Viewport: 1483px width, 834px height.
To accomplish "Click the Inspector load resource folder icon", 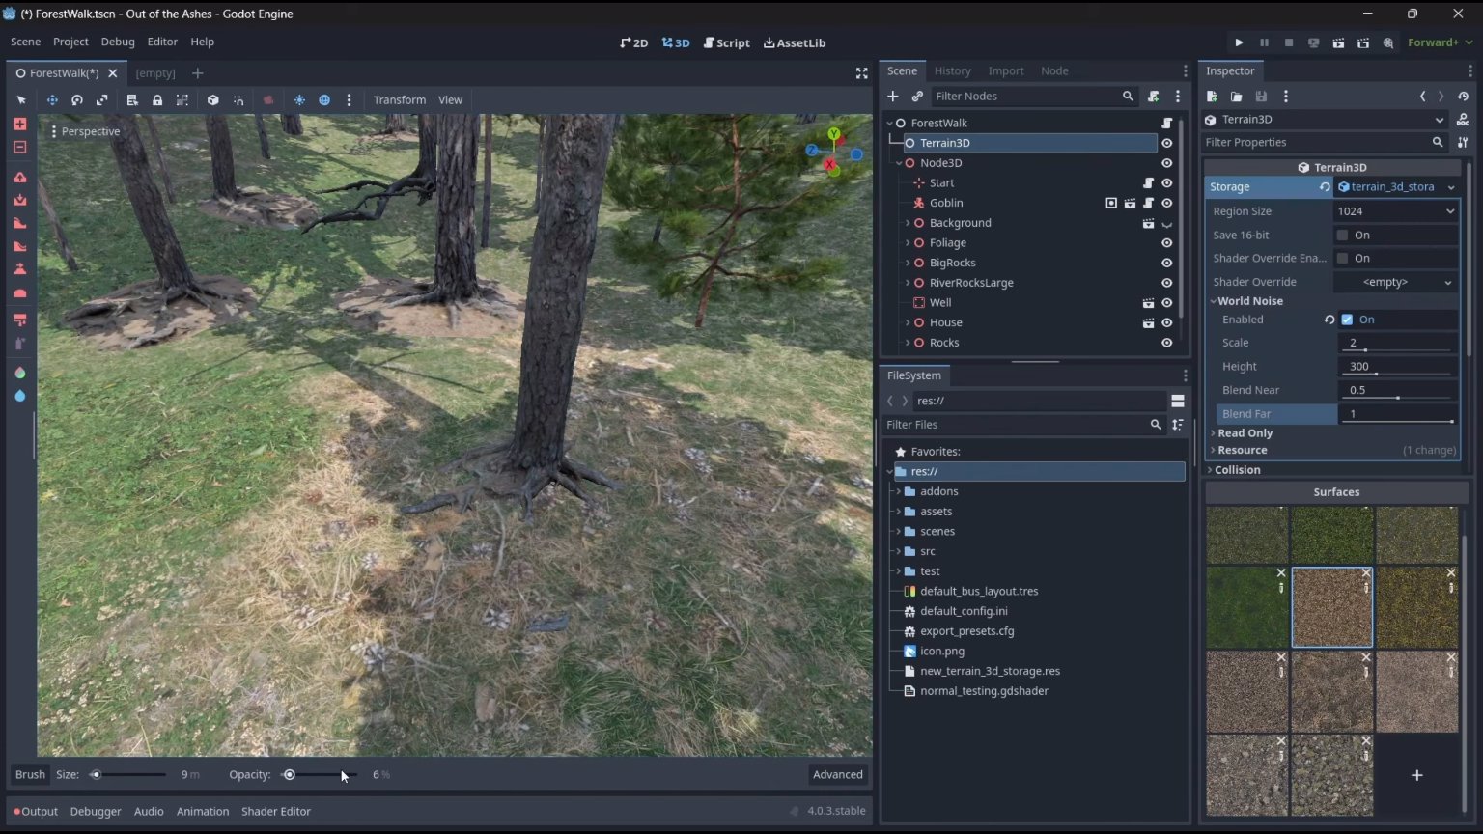I will point(1236,97).
